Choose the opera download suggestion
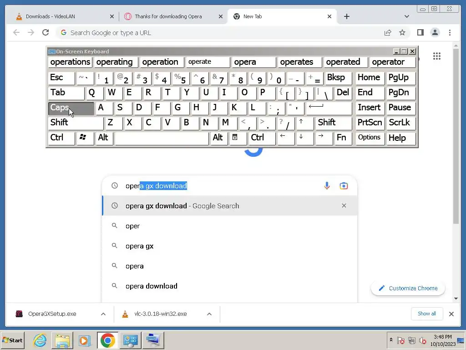The image size is (466, 350). point(229,286)
